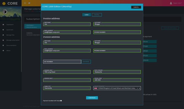The height and width of the screenshot is (109, 184).
Task: Open Dashboard in the sidebar
Action: pyautogui.click(x=10, y=25)
